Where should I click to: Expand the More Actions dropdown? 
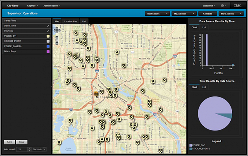231,14
